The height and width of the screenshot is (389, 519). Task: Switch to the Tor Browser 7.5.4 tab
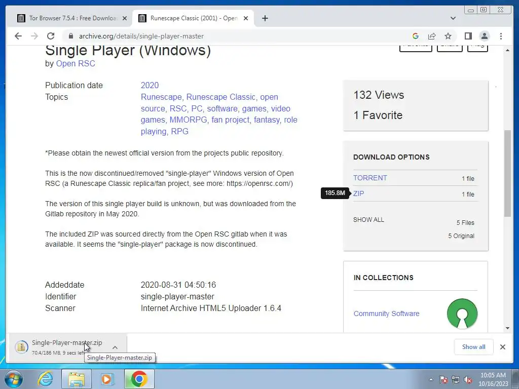pos(72,18)
